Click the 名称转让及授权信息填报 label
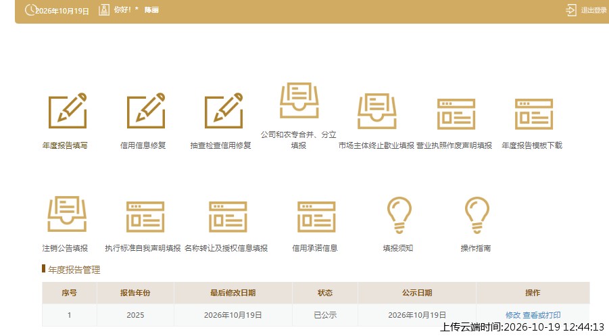This screenshot has width=609, height=336. [x=226, y=248]
